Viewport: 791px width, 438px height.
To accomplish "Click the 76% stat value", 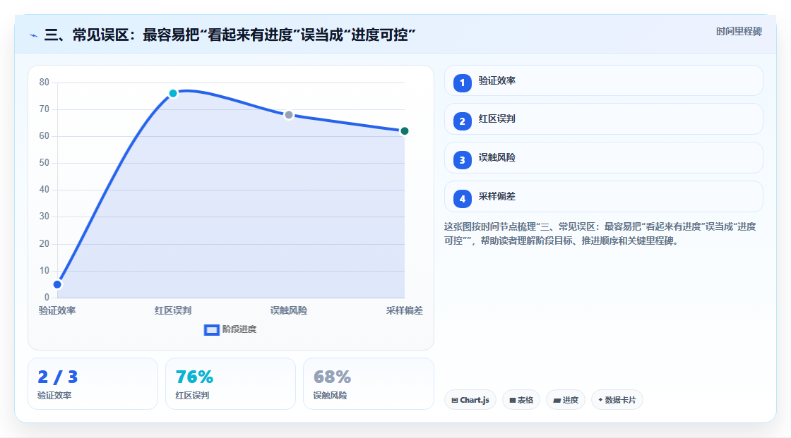I will (194, 377).
